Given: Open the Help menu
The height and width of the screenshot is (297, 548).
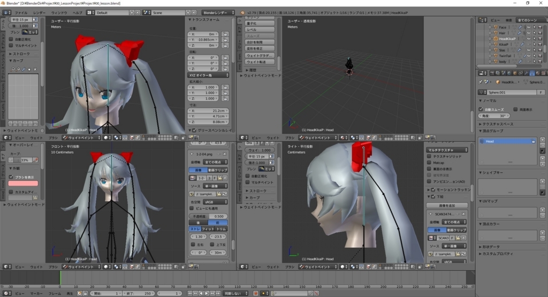Looking at the screenshot, I should click(x=77, y=13).
